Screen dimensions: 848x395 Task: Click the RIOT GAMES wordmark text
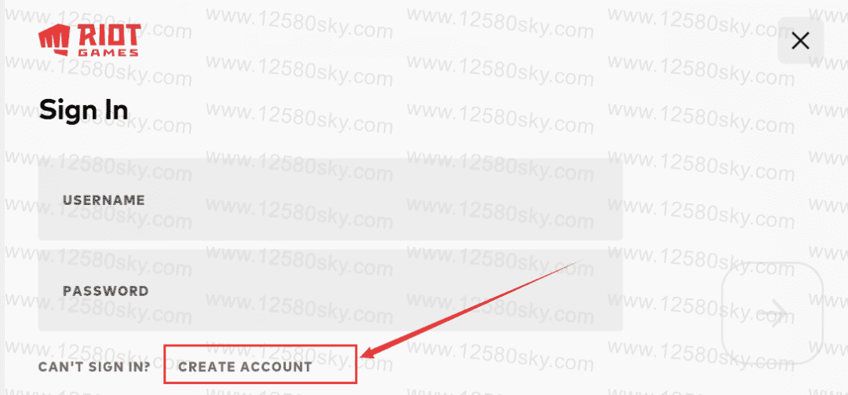(107, 40)
